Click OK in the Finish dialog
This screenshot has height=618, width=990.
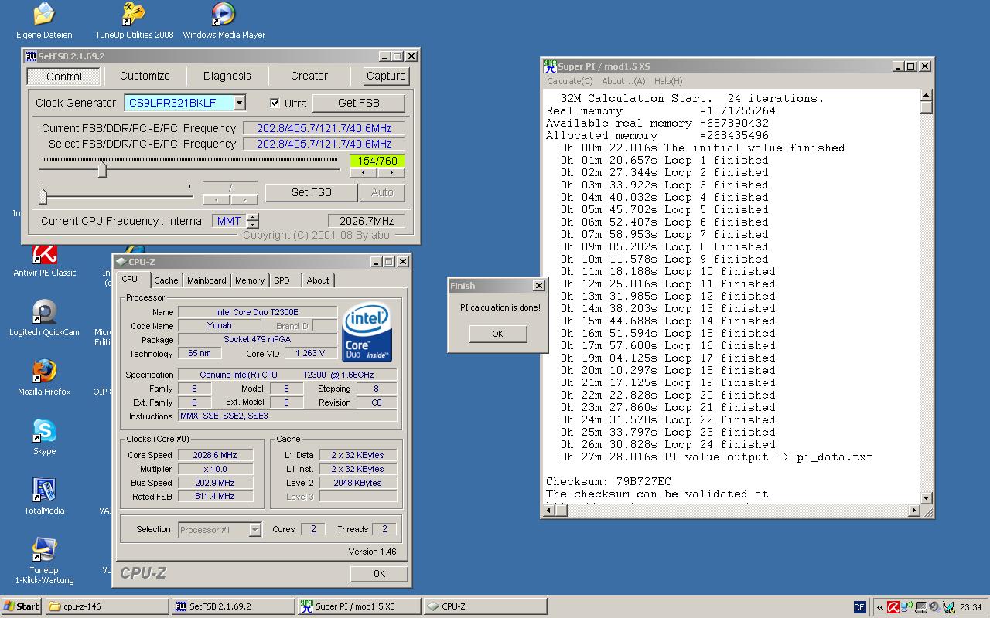coord(497,334)
